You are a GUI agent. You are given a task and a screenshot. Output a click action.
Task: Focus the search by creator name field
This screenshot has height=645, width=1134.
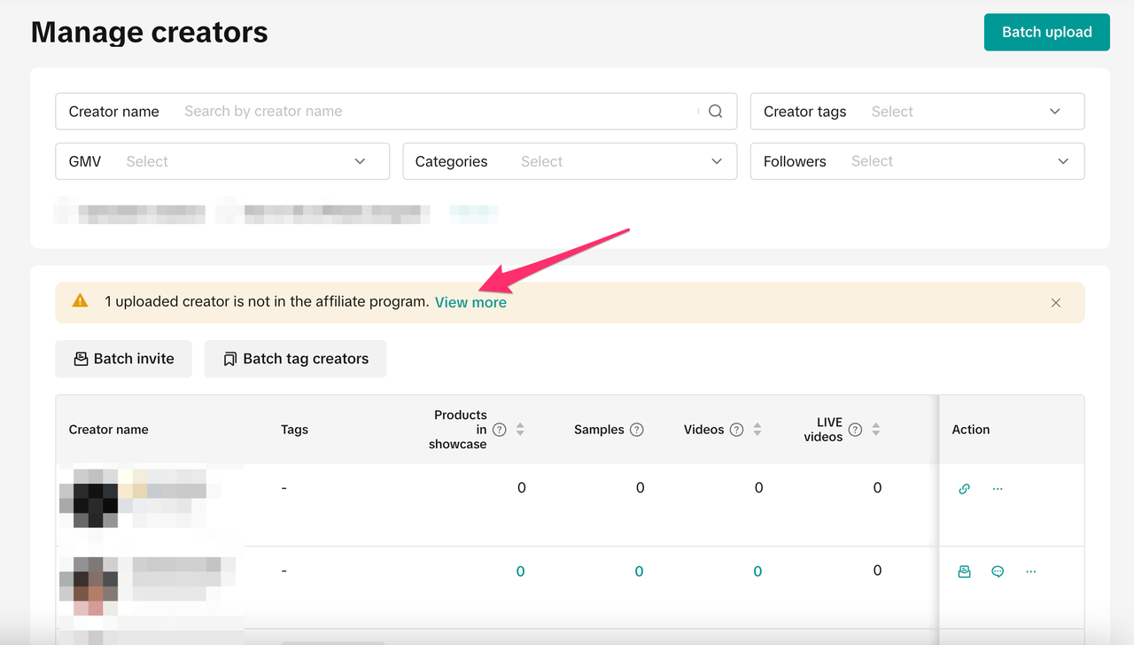434,112
